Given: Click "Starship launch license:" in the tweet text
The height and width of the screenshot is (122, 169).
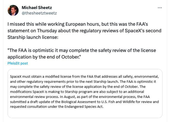Looking at the screenshot, I should click(x=33, y=37).
